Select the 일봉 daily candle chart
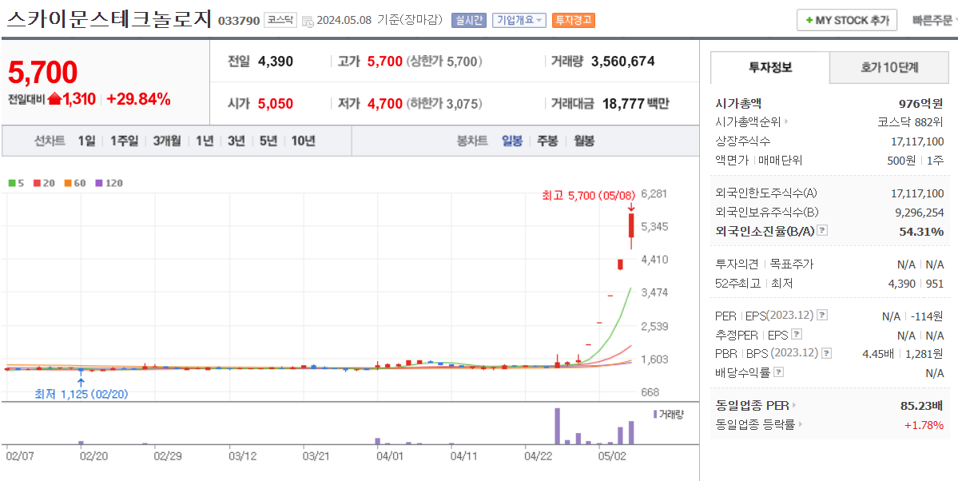This screenshot has height=481, width=958. (512, 141)
